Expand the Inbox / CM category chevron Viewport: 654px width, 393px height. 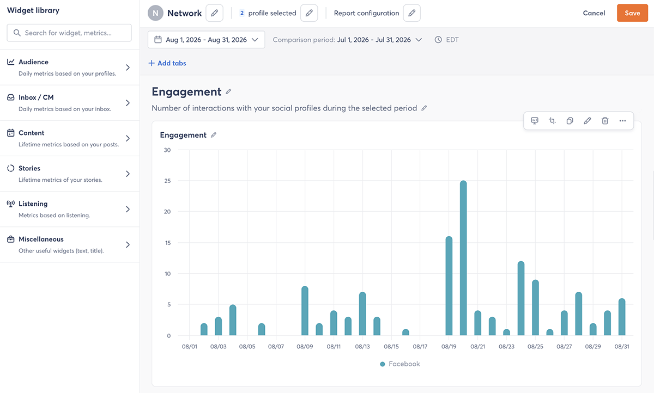(x=128, y=103)
